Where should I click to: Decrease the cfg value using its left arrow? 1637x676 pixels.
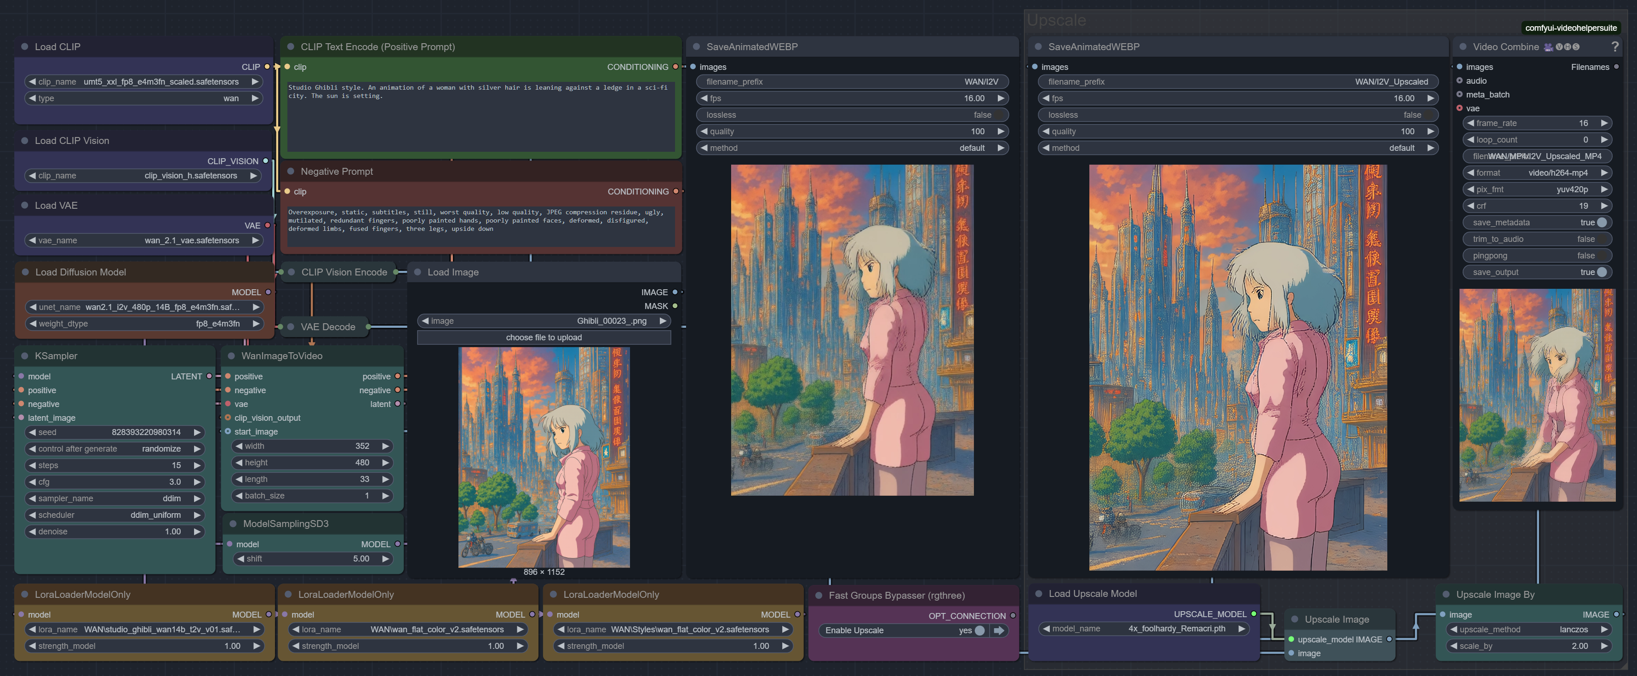pyautogui.click(x=32, y=482)
